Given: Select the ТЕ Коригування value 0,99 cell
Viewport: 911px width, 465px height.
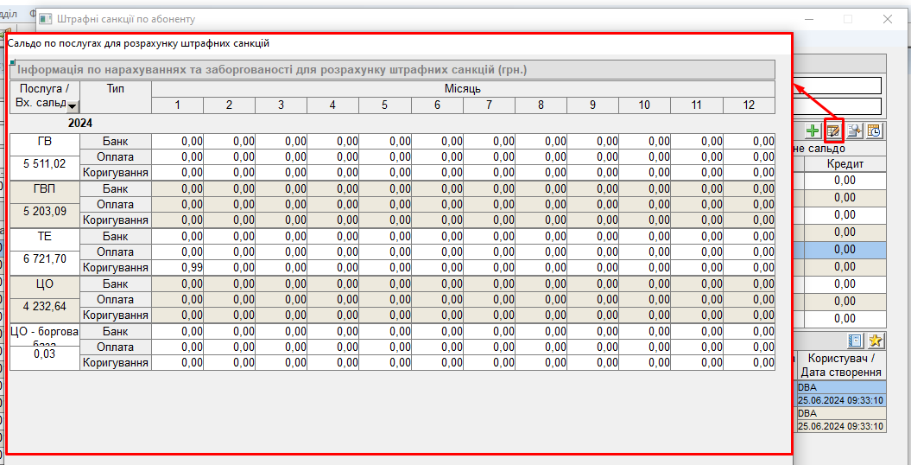Looking at the screenshot, I should click(178, 268).
